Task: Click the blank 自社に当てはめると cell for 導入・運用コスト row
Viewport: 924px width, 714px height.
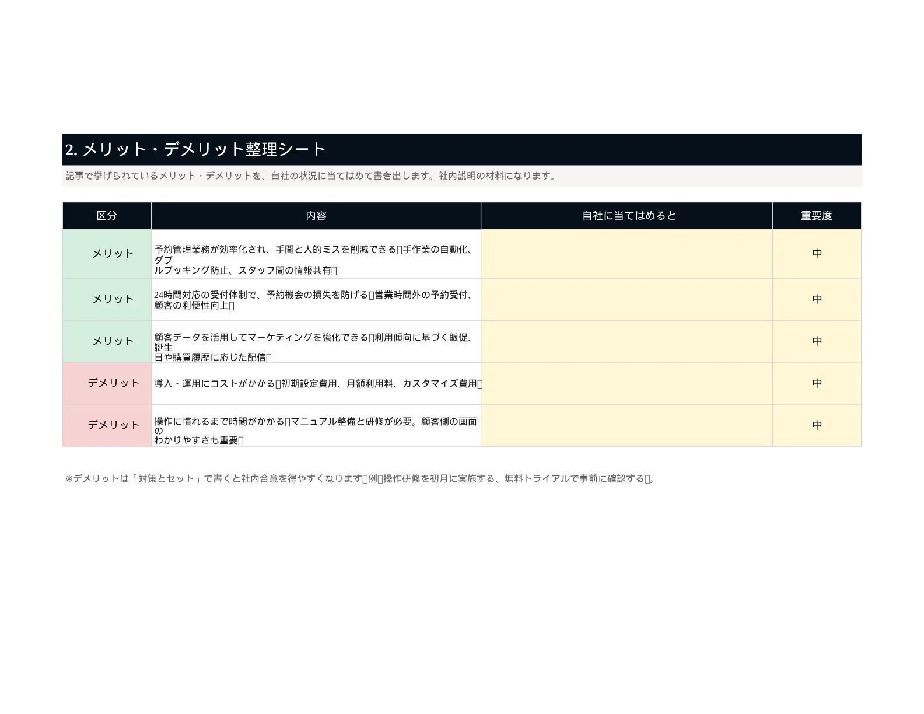Action: 626,383
